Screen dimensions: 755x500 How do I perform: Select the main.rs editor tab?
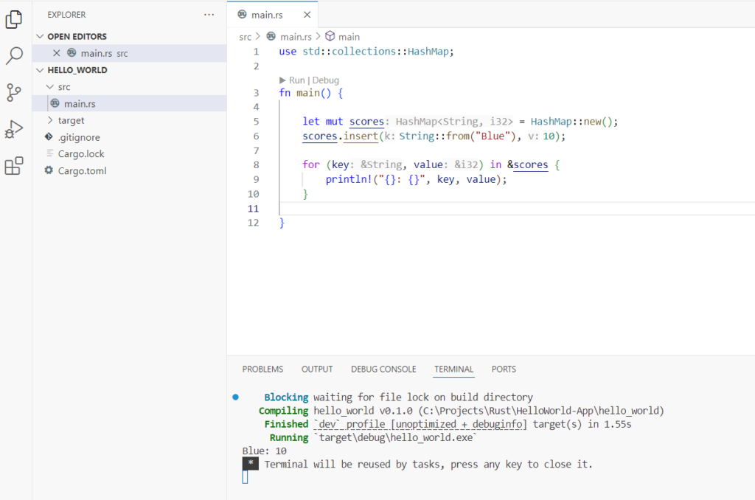[273, 15]
